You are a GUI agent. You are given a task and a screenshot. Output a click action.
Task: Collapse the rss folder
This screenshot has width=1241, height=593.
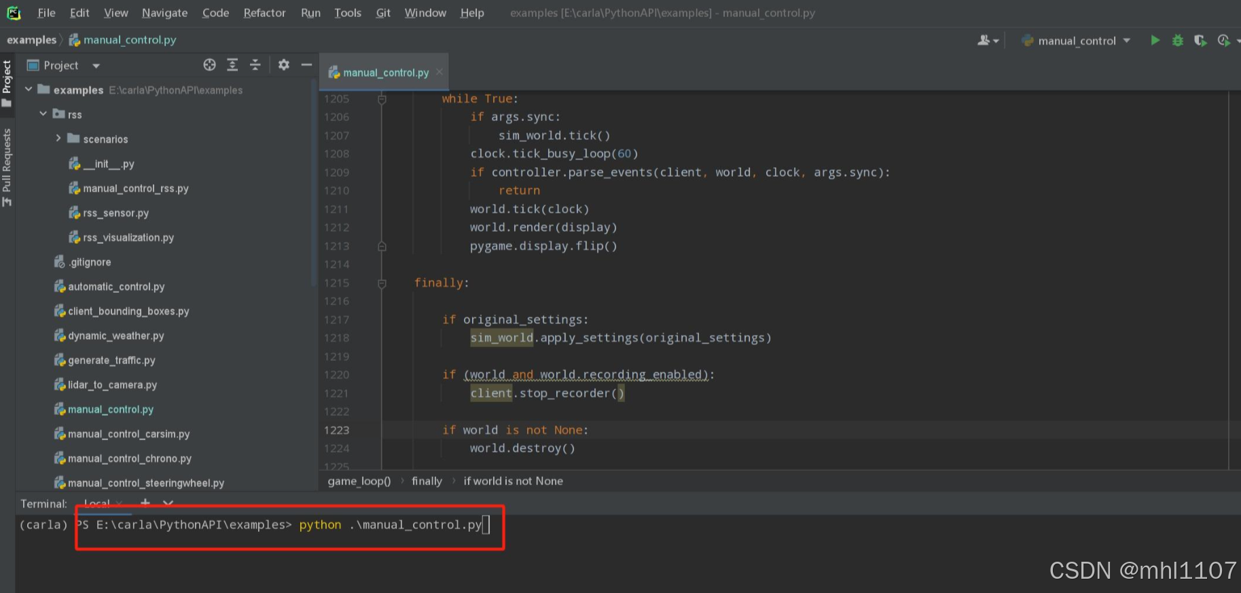43,114
